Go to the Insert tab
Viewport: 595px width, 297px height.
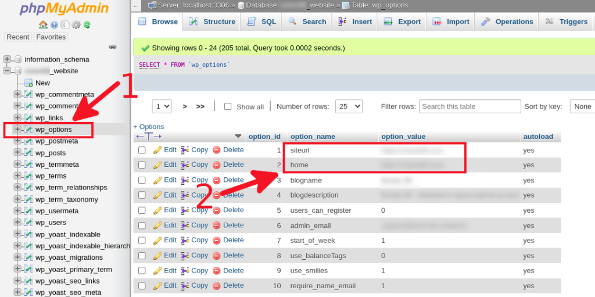click(354, 22)
